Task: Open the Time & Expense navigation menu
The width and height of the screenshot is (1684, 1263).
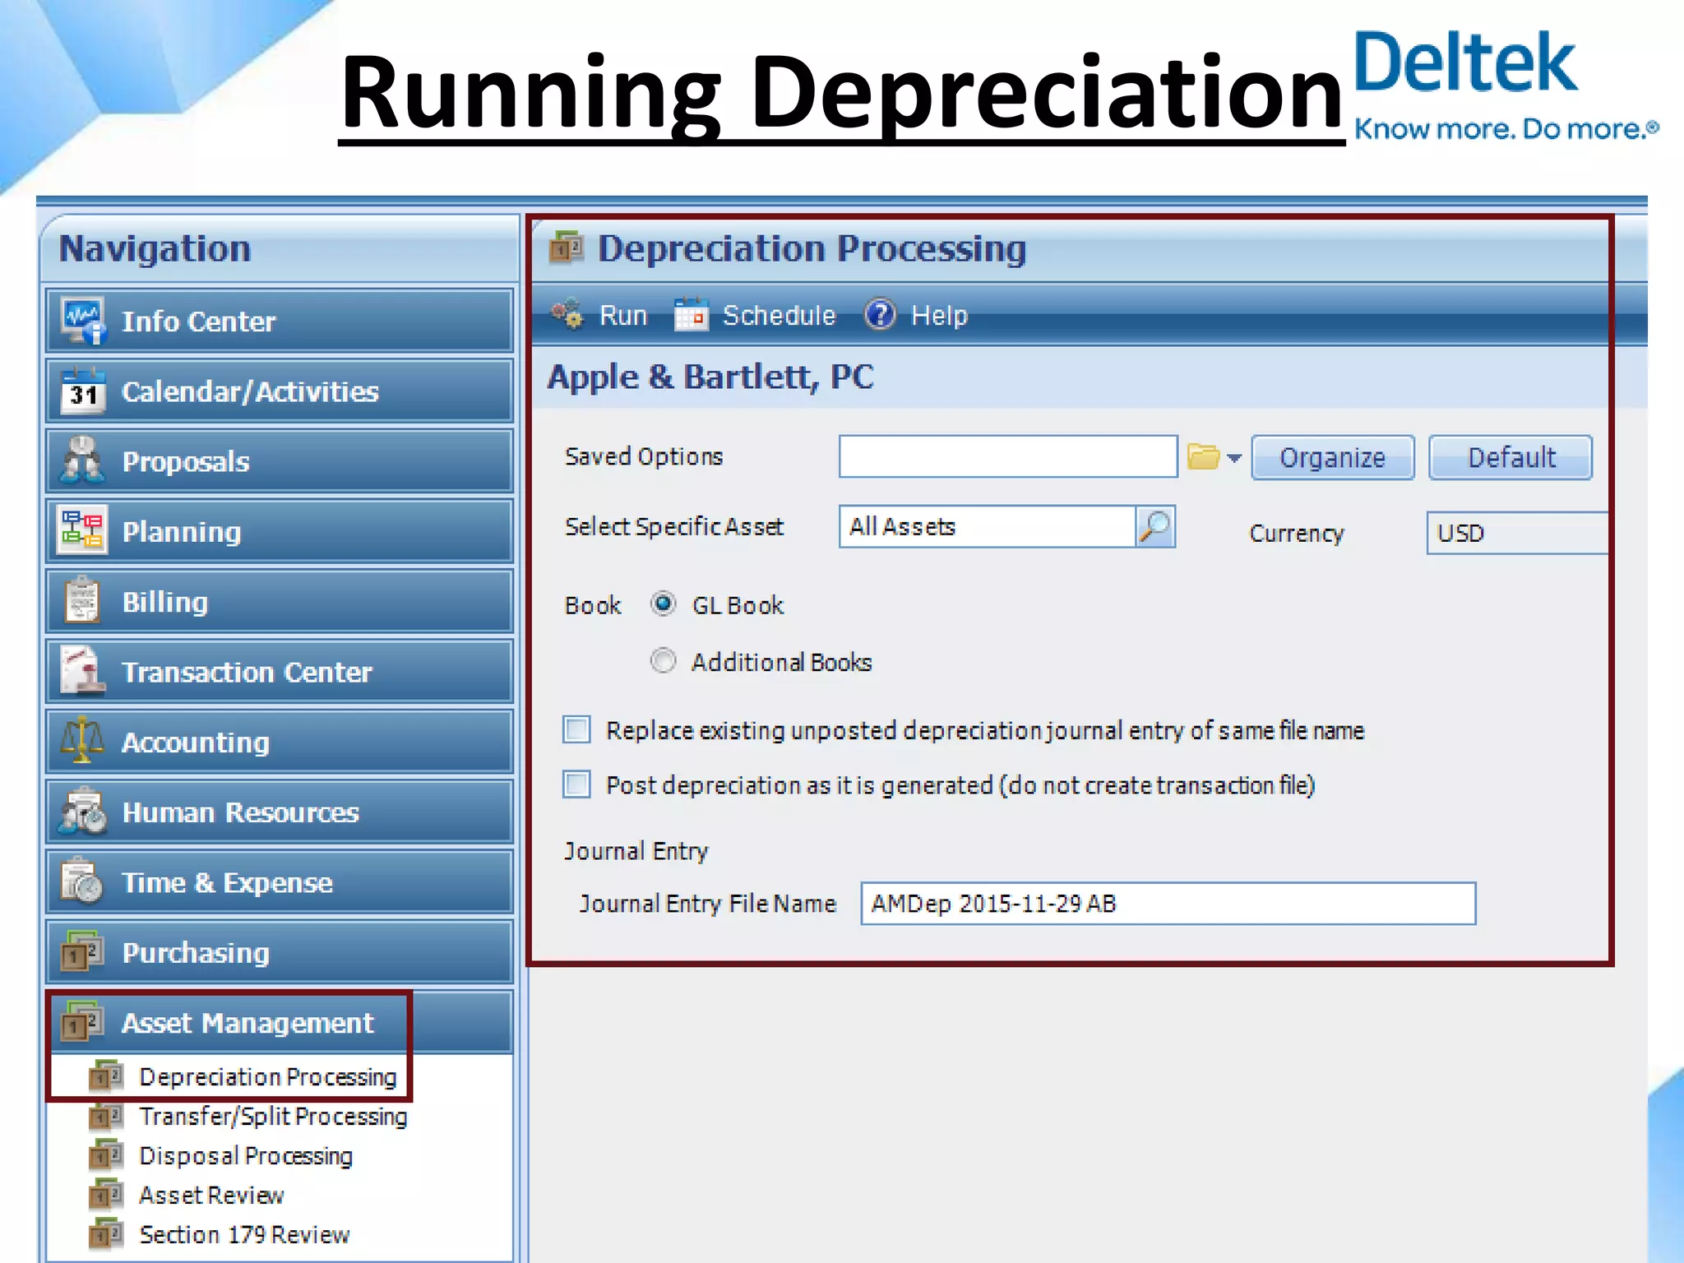Action: 280,882
